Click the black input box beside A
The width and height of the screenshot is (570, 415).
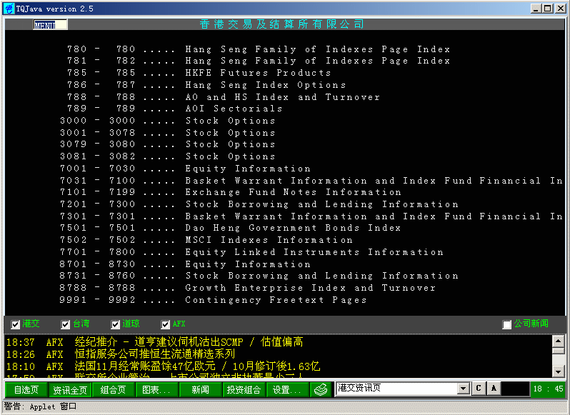(515, 389)
